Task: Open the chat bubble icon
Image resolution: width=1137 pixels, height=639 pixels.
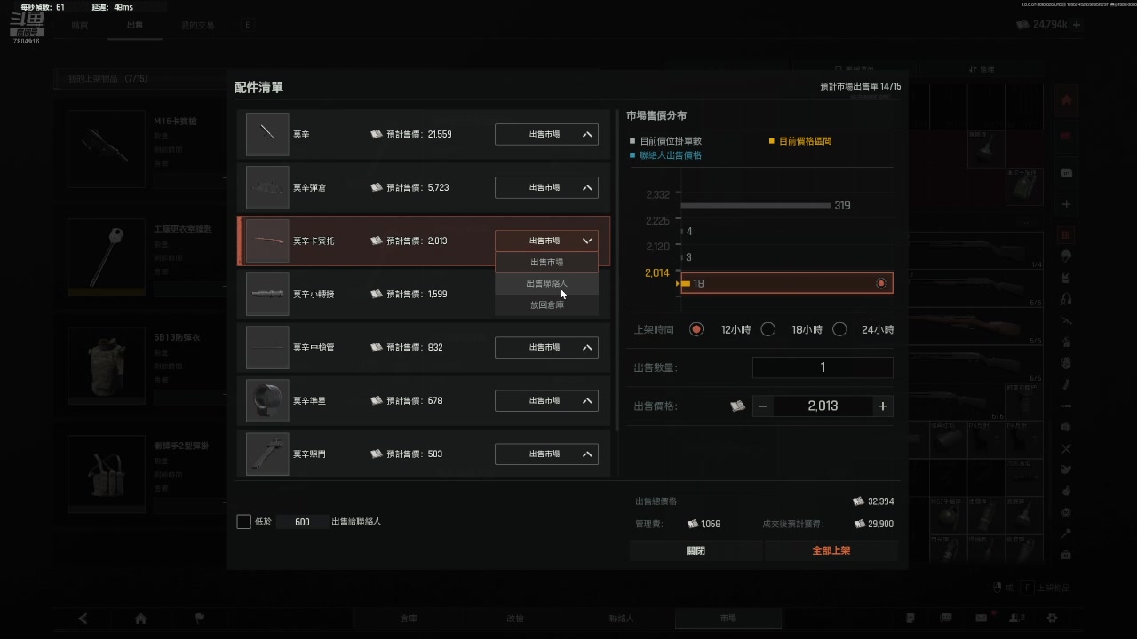Action: click(946, 618)
